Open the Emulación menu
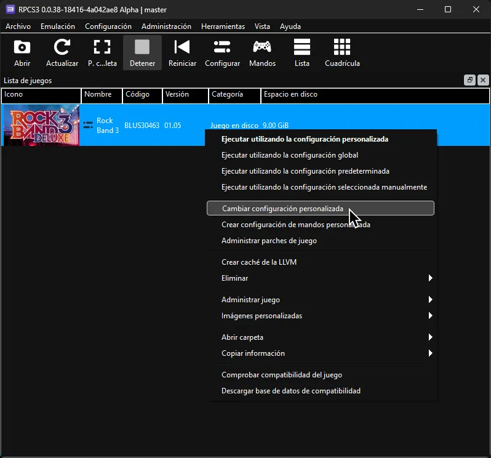 pyautogui.click(x=58, y=26)
